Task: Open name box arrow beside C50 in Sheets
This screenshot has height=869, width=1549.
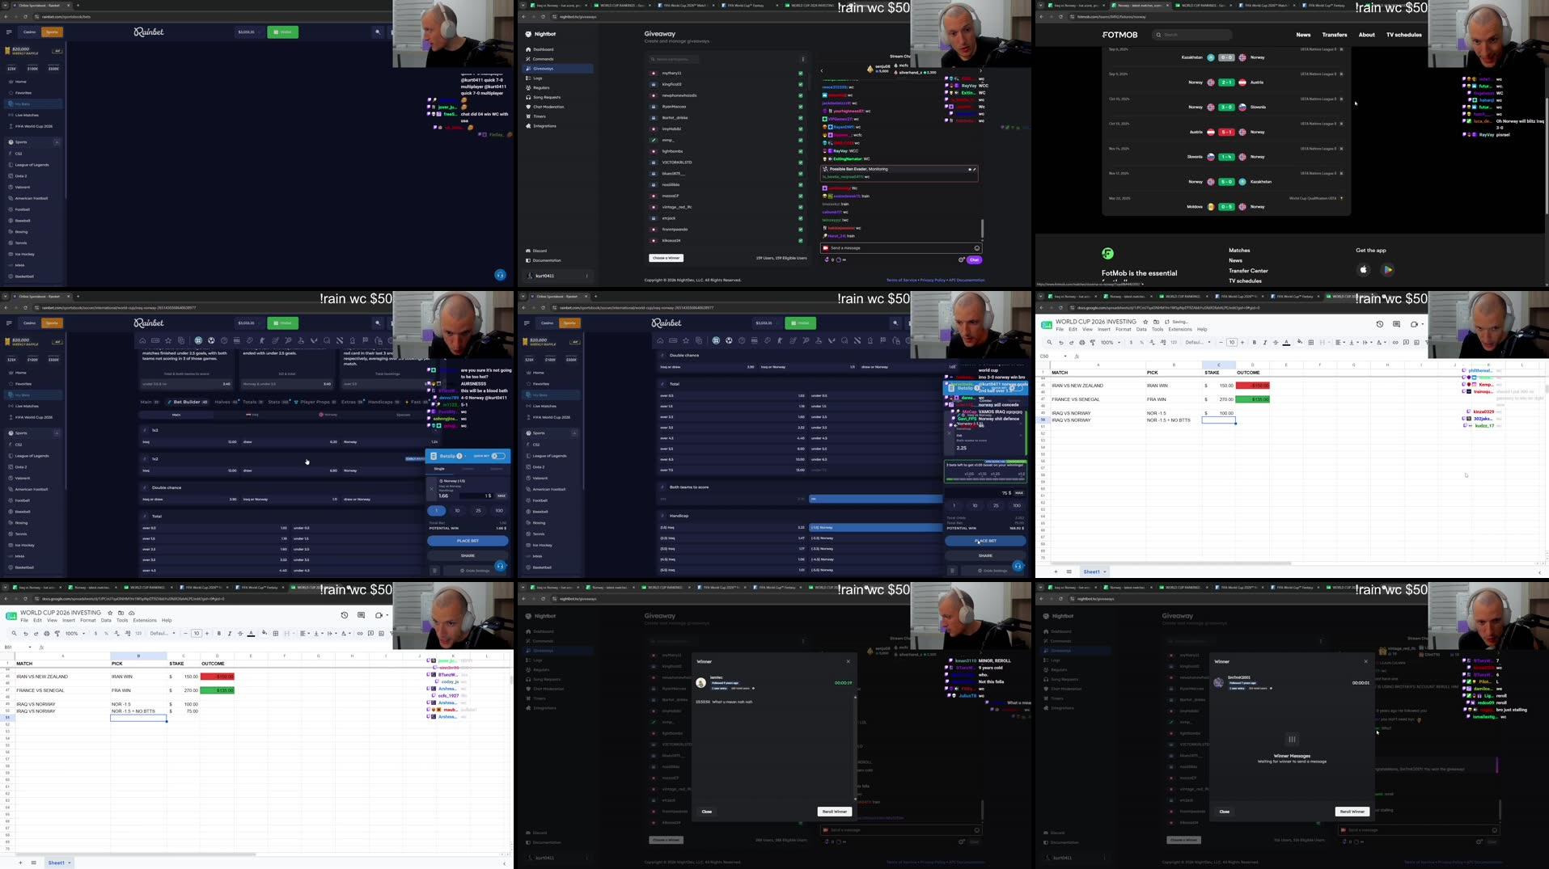Action: pos(1065,356)
